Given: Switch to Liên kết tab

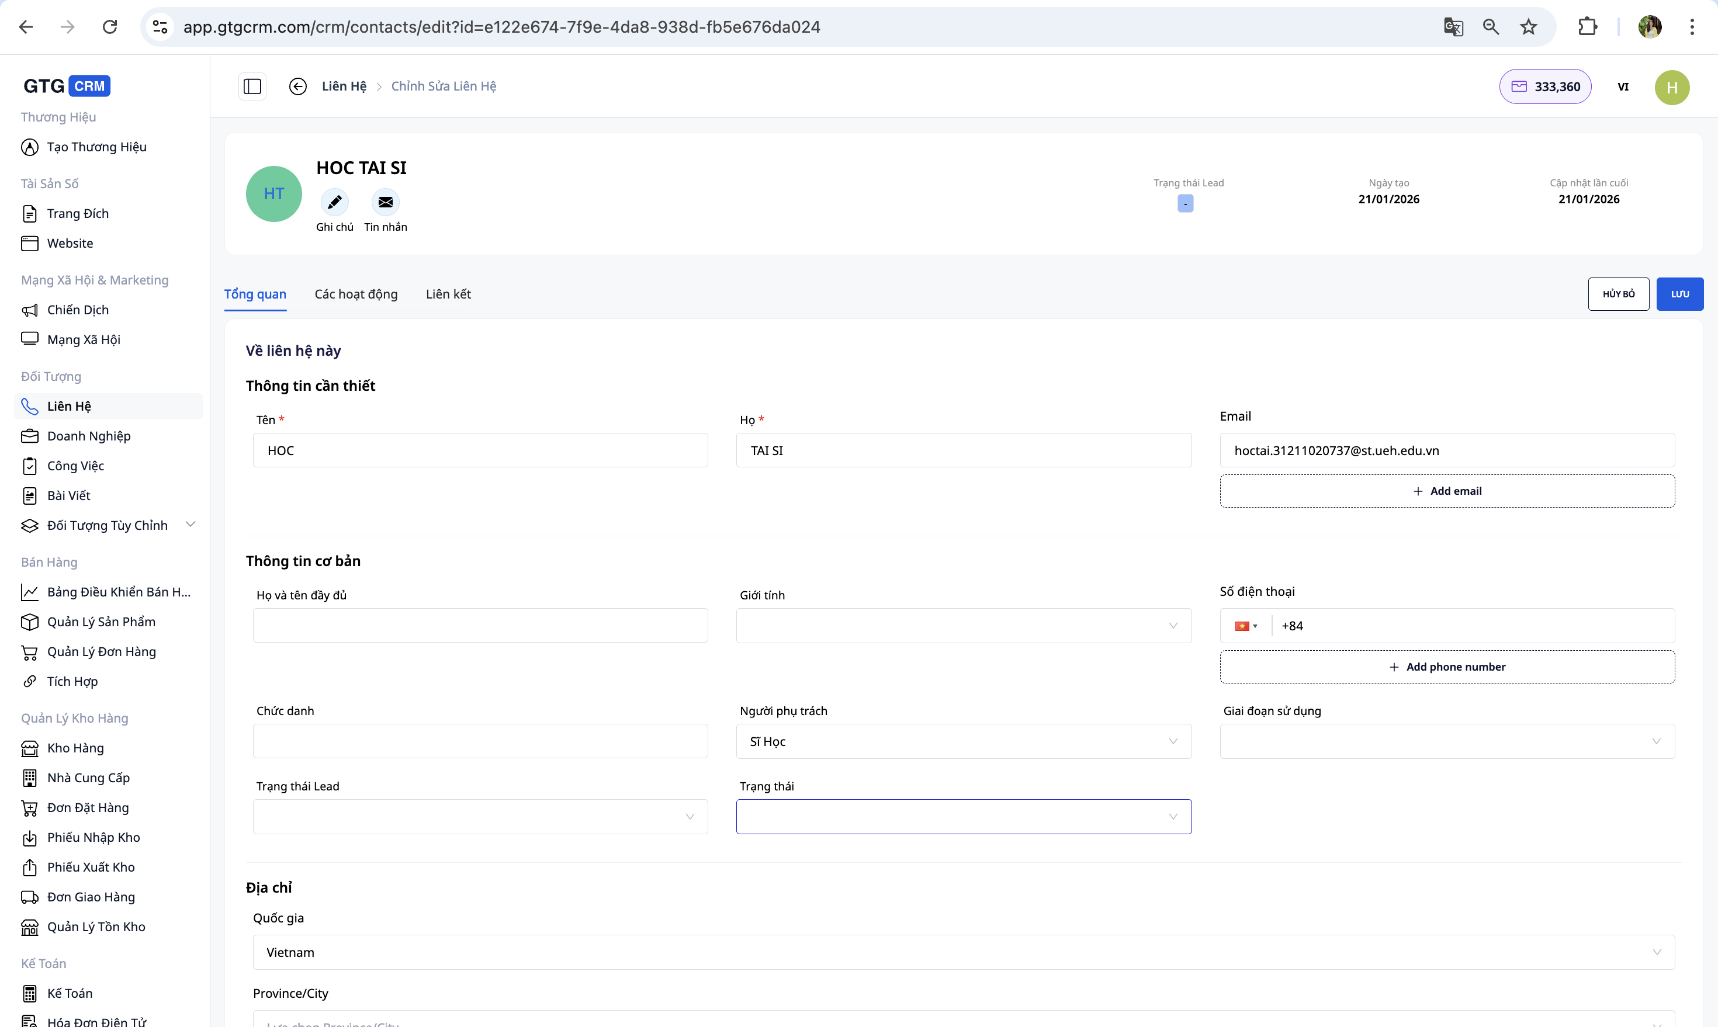Looking at the screenshot, I should [448, 294].
